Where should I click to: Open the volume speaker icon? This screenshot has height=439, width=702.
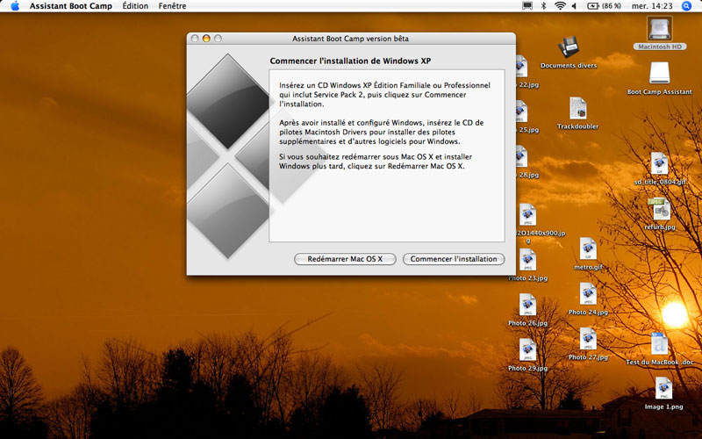point(574,6)
